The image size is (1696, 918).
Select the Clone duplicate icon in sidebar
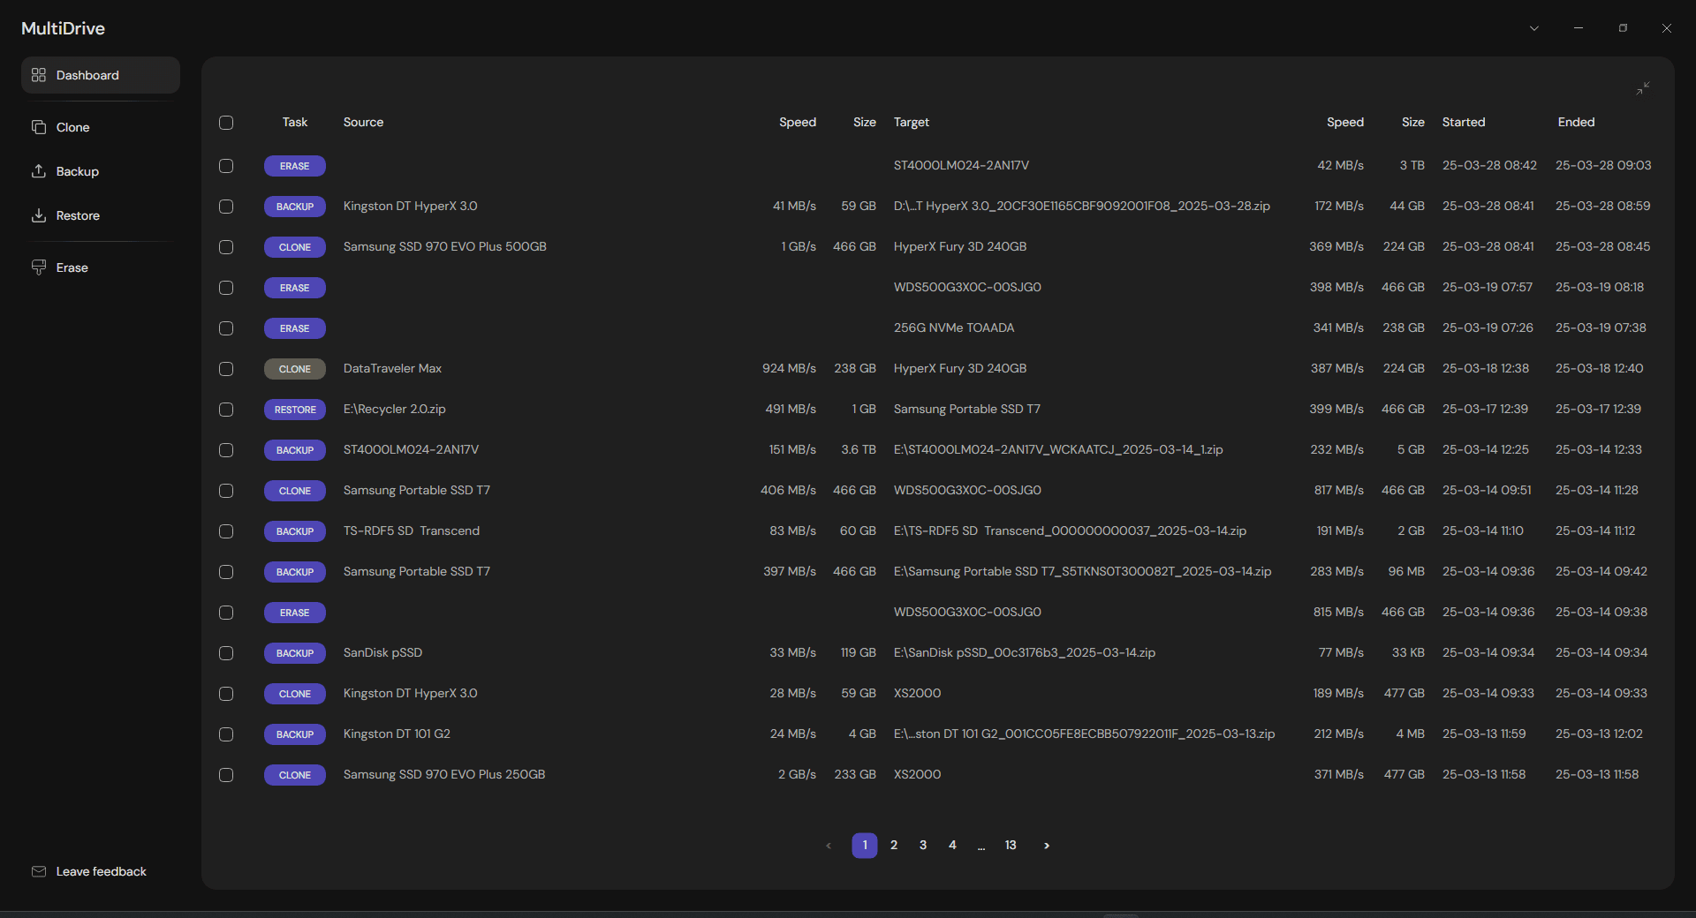click(39, 127)
